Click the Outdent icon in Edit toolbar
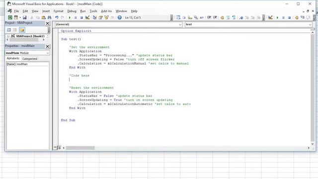The image size is (318, 179). coord(215,17)
